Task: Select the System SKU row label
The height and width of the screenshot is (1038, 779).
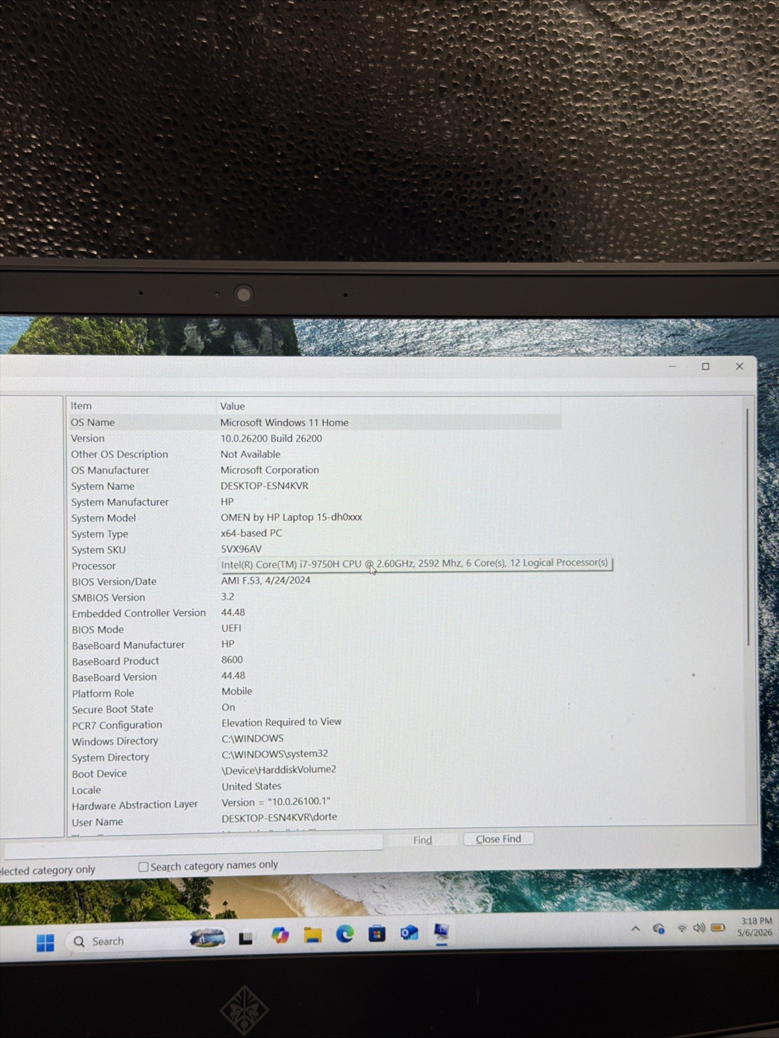Action: click(x=98, y=550)
